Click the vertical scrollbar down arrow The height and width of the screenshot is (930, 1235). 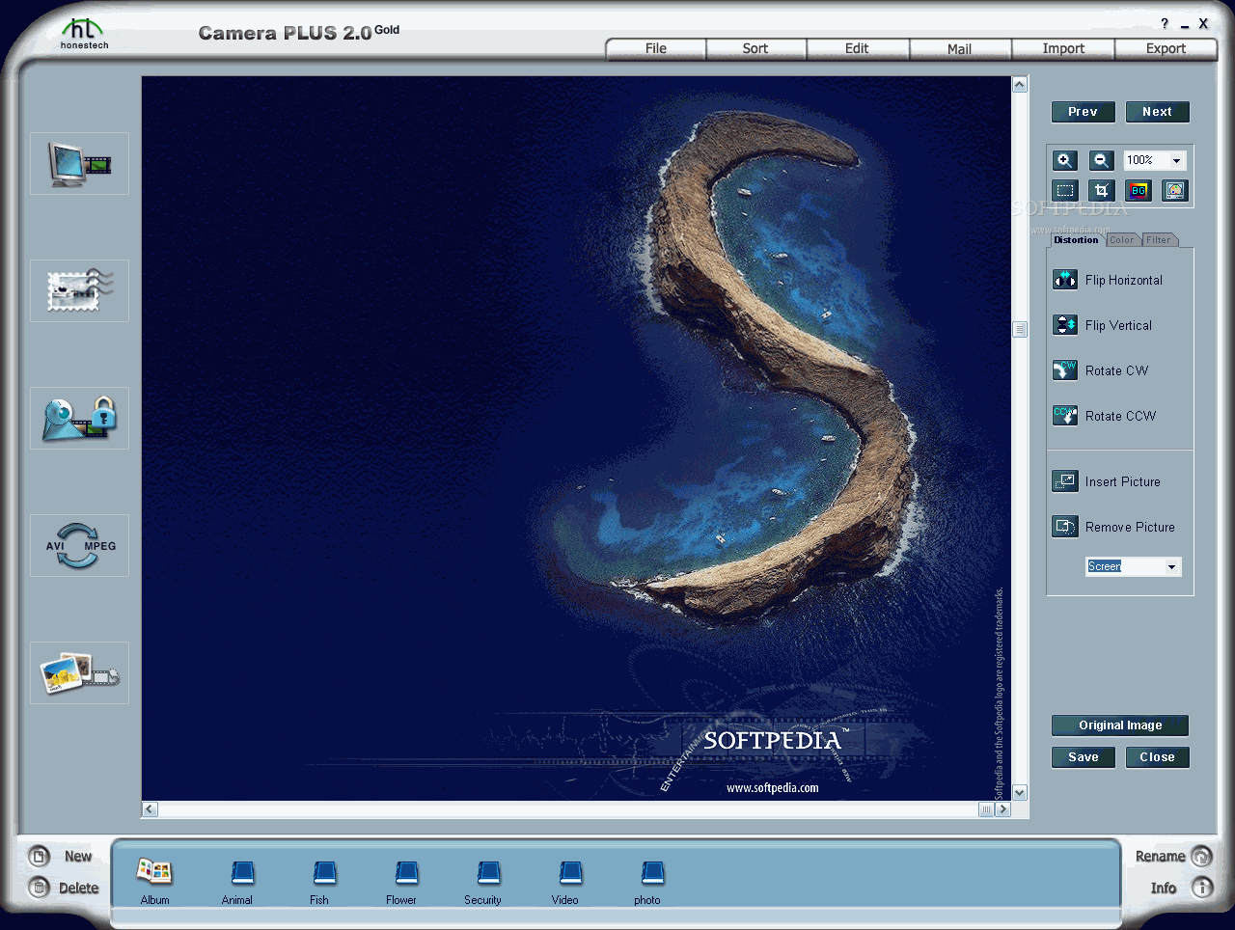click(x=1020, y=793)
